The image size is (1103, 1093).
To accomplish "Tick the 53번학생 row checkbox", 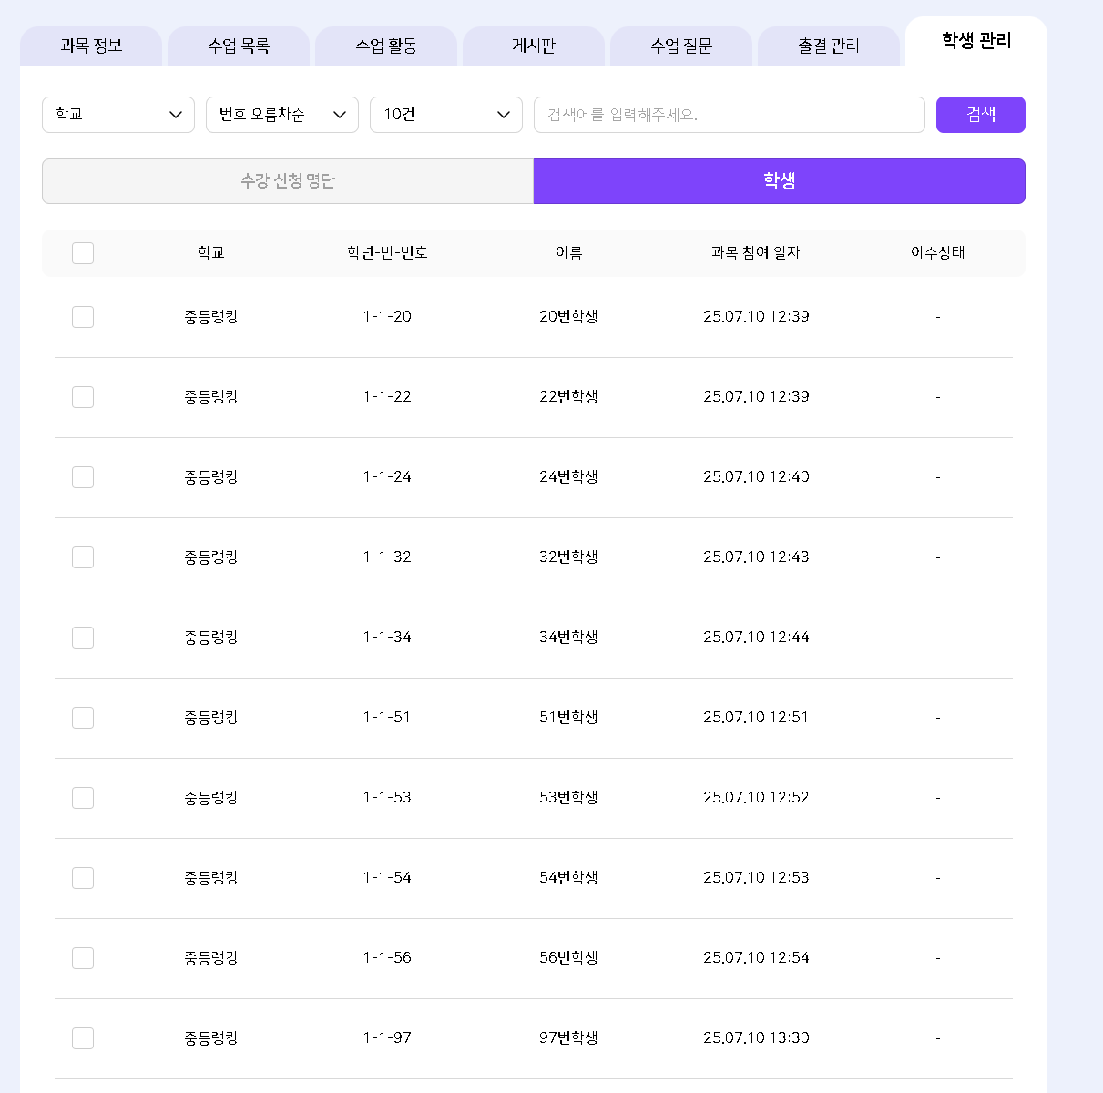I will (83, 798).
